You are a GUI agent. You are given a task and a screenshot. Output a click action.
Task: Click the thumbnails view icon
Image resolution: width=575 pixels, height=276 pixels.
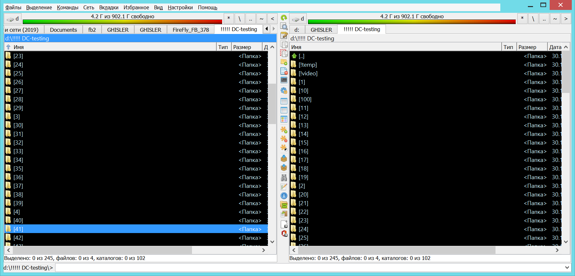284,119
